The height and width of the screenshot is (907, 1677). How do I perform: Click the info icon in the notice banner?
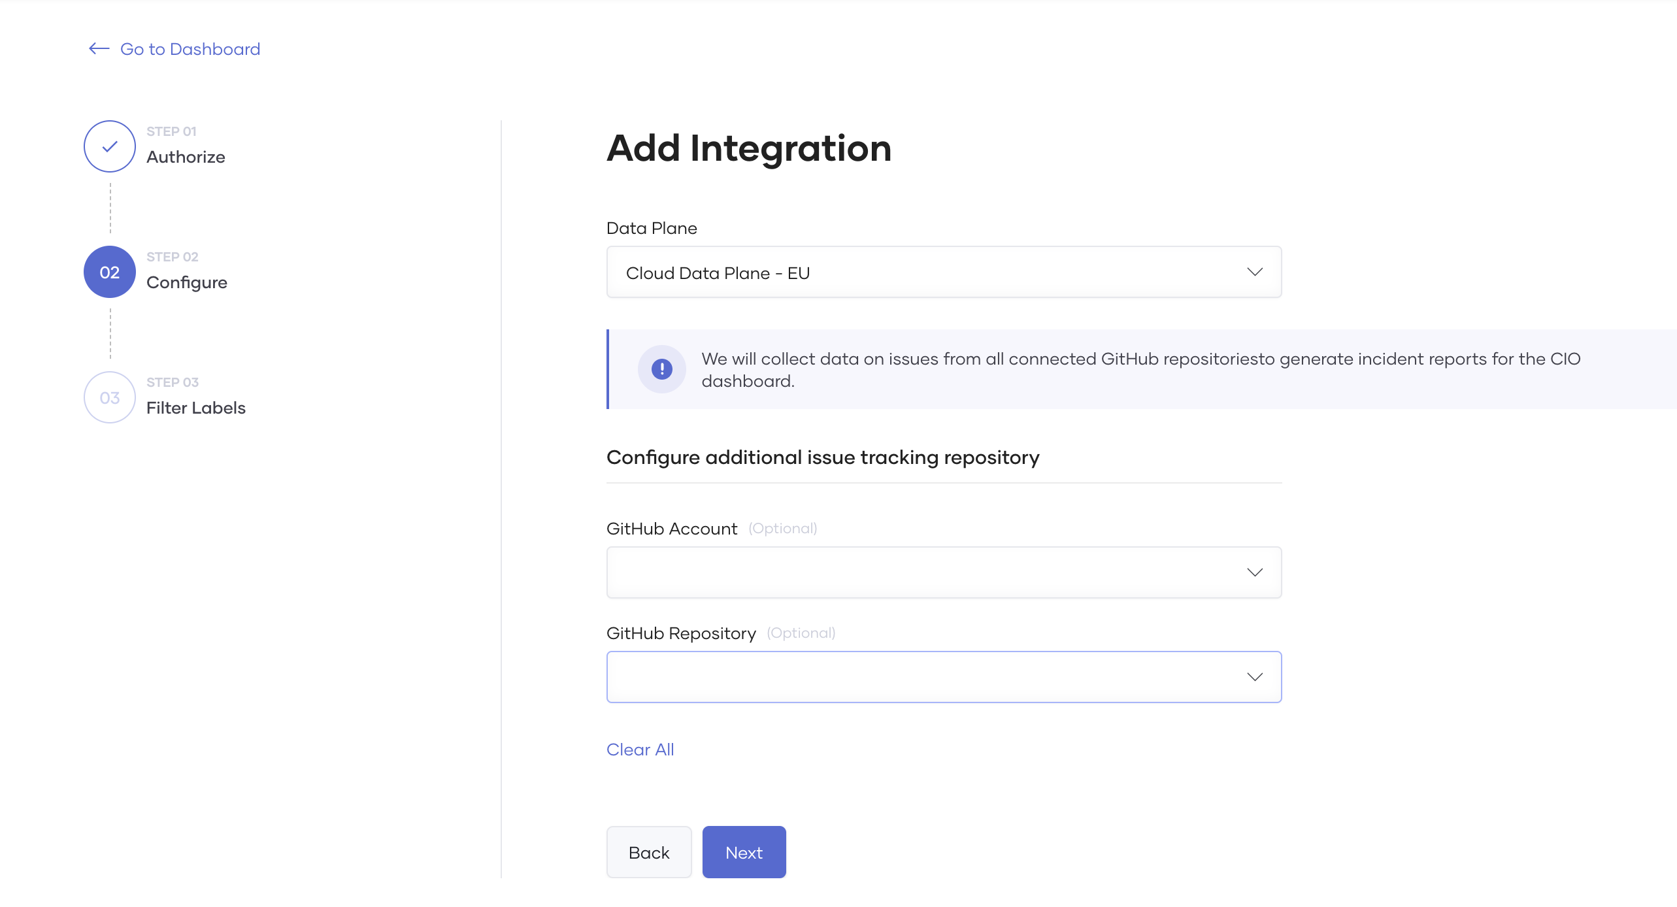661,369
